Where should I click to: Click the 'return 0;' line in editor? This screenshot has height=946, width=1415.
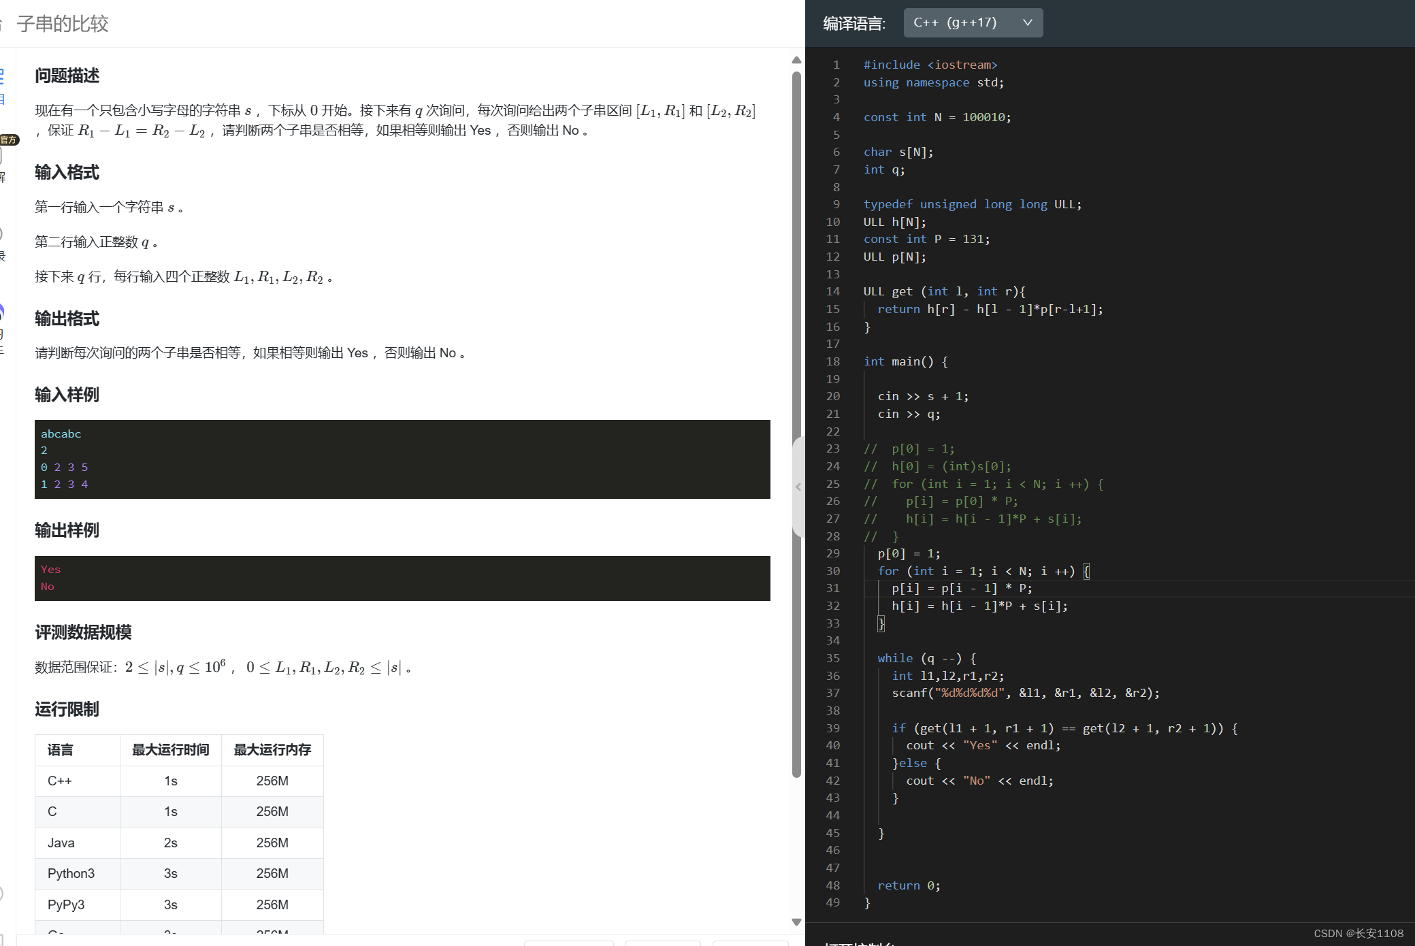coord(909,885)
